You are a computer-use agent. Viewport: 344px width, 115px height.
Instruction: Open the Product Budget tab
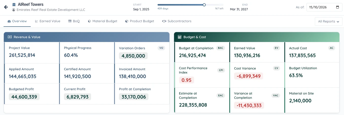(x=140, y=21)
